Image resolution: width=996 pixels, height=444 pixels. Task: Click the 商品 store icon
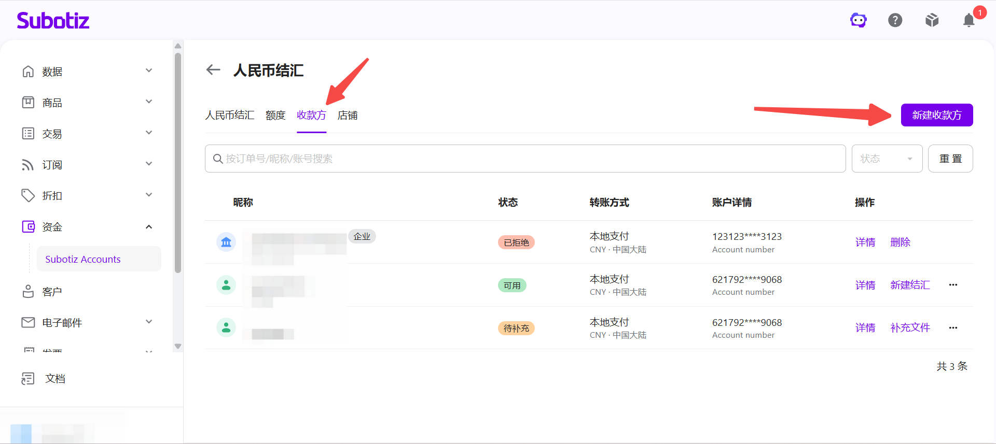pos(28,102)
